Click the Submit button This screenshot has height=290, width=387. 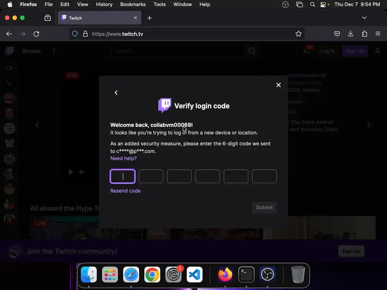pos(264,207)
